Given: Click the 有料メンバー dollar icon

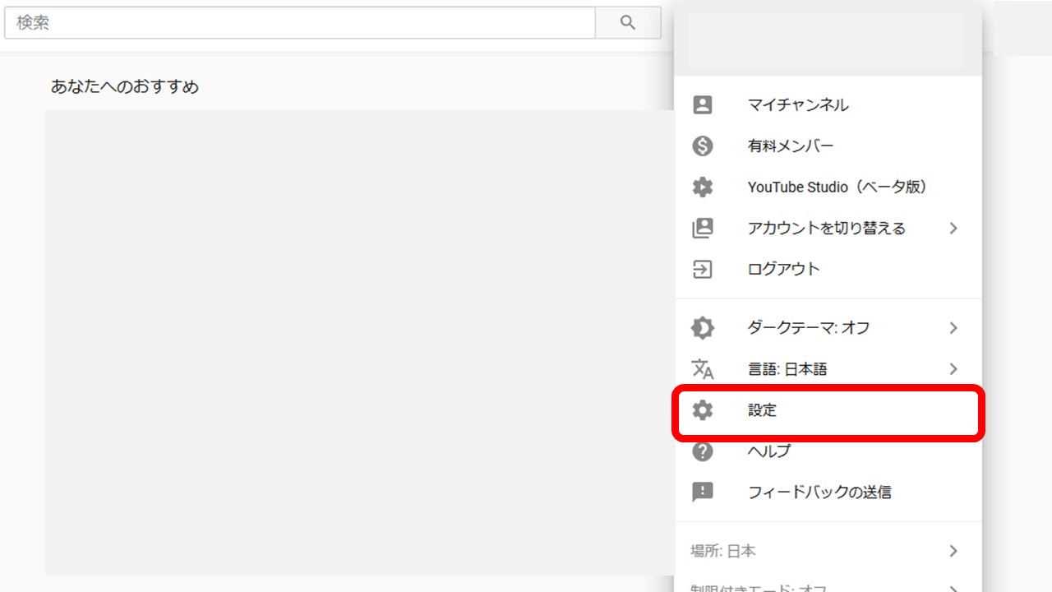Looking at the screenshot, I should [703, 146].
